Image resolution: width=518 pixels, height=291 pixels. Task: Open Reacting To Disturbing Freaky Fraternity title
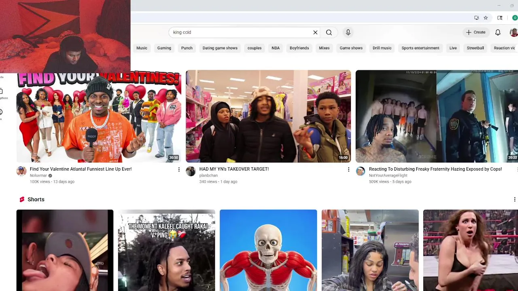point(435,169)
